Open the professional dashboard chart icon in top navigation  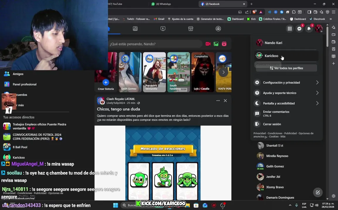pos(135,29)
